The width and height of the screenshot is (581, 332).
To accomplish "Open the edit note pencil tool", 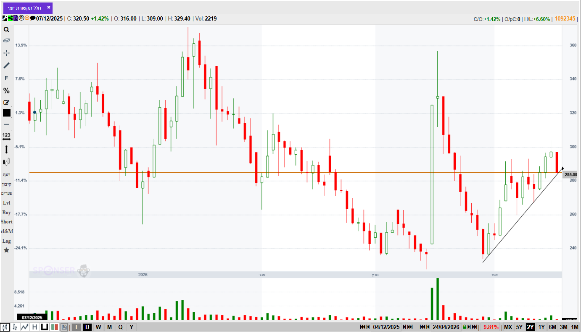I will click(6, 102).
